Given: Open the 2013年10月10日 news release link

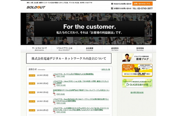Looking at the screenshot, I should [x=81, y=109].
